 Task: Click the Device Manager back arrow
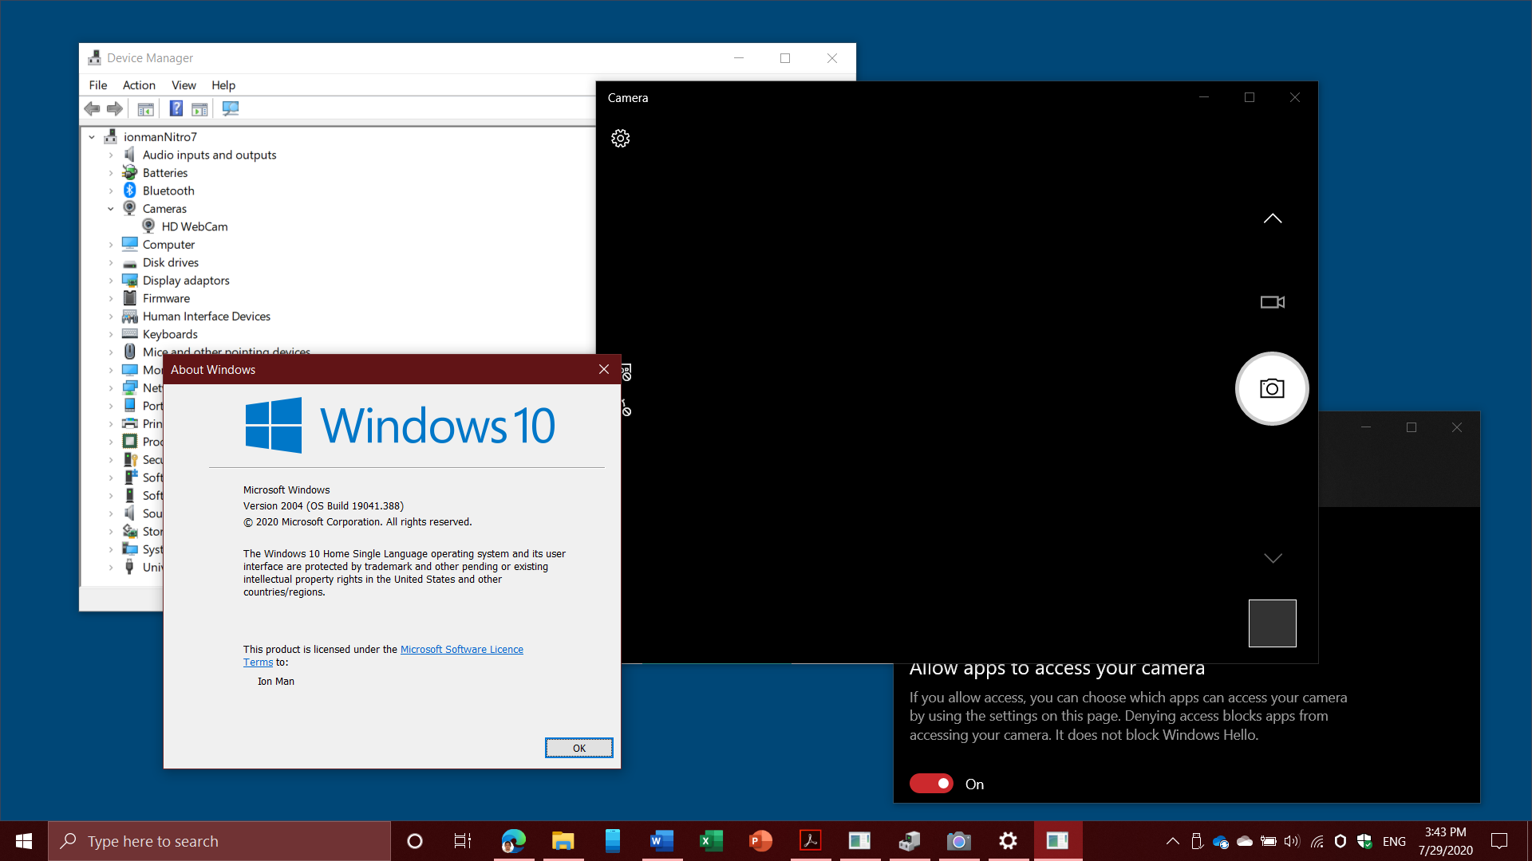coord(92,108)
